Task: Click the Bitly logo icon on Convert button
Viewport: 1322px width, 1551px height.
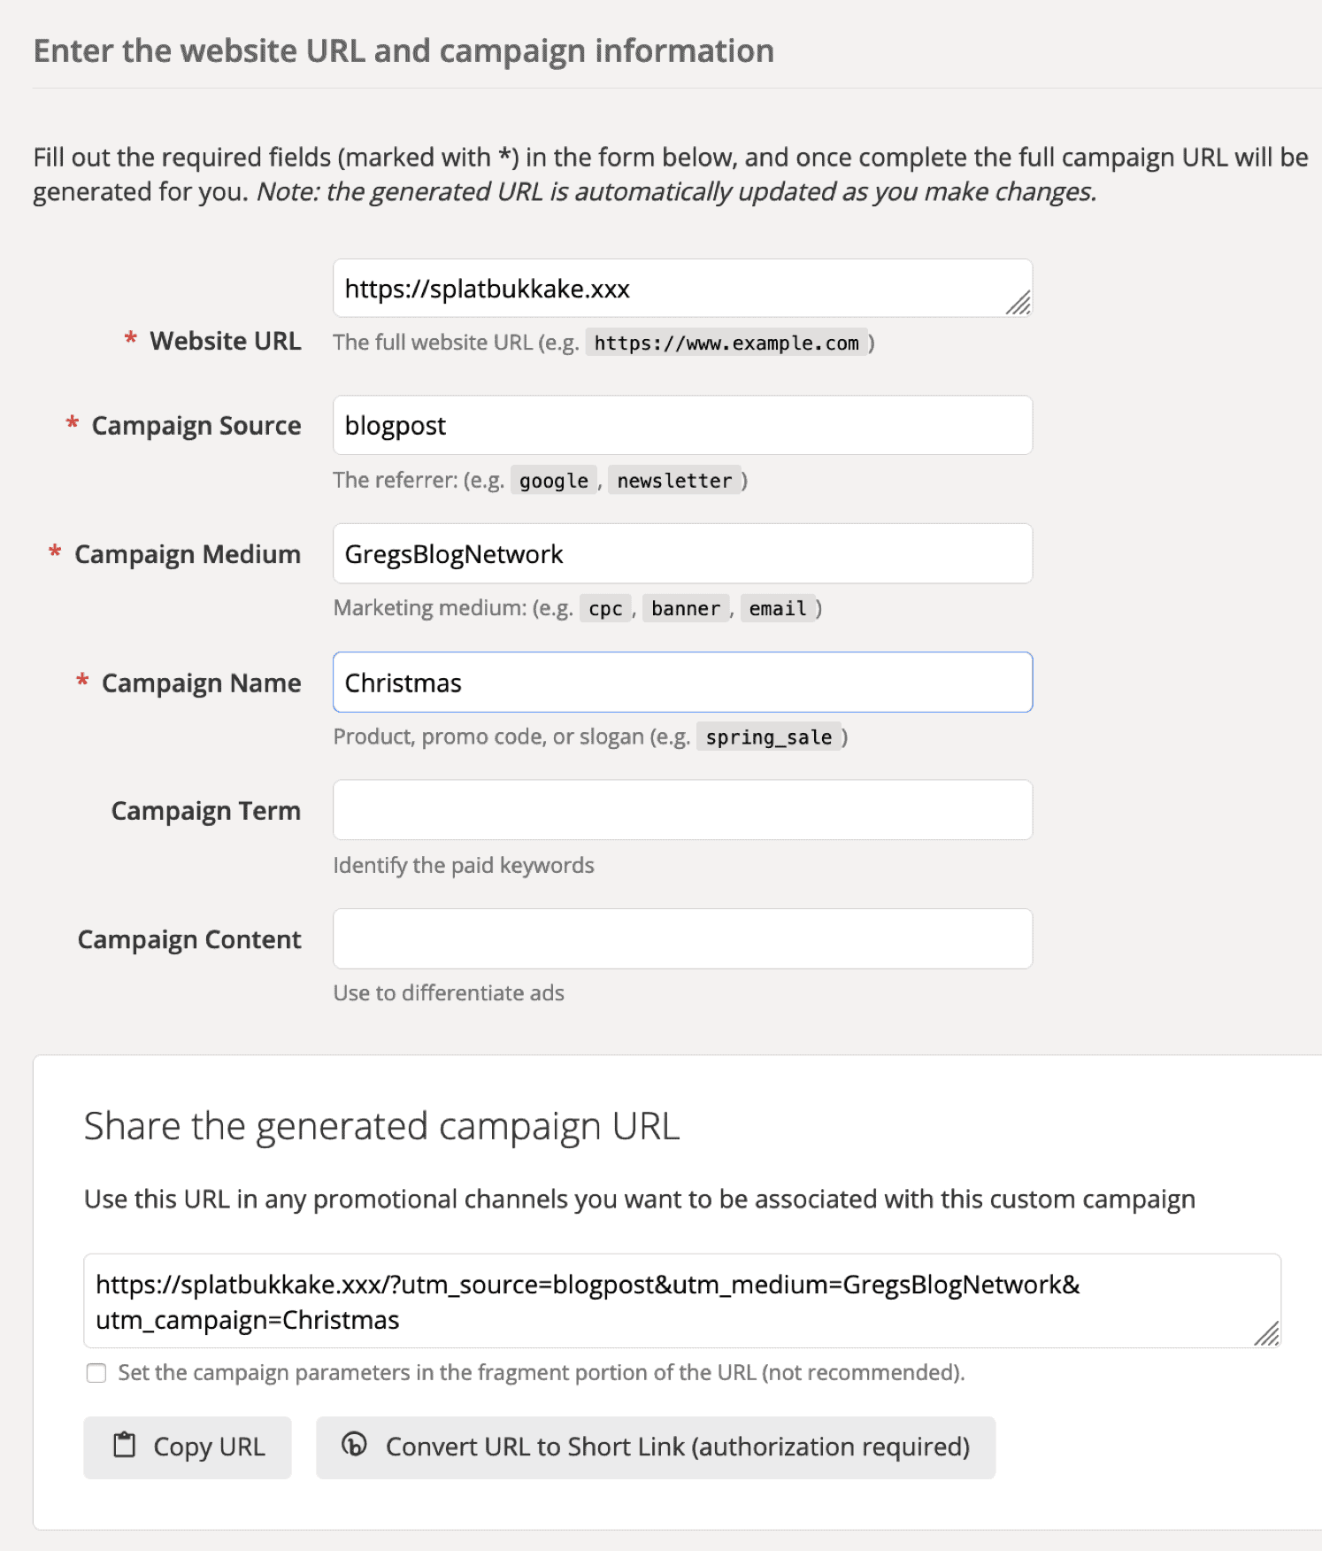Action: click(354, 1445)
